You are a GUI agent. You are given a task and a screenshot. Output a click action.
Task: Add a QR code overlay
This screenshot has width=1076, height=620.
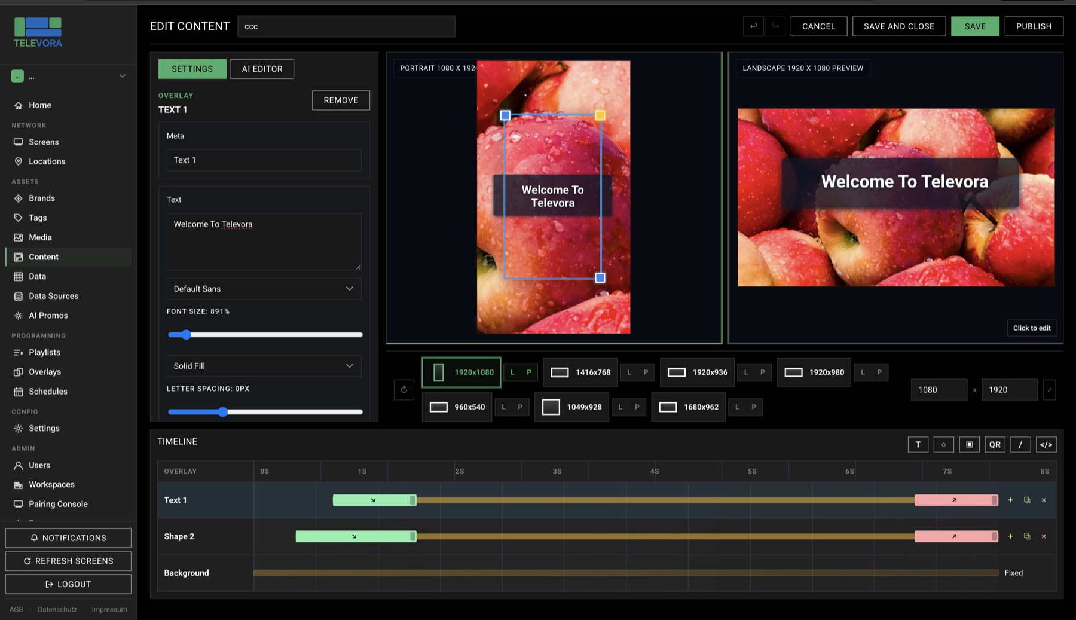pos(995,444)
